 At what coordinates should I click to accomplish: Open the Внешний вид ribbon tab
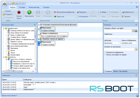(x=34, y=7)
